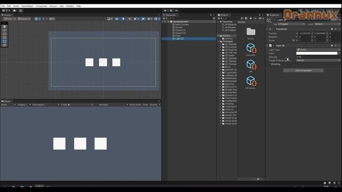Toggle 2D view mode in Scene toolbar
The image size is (342, 192).
click(x=117, y=19)
